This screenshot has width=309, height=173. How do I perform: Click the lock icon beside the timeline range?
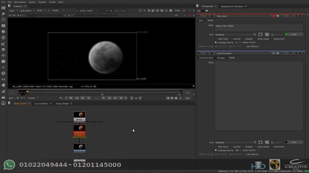click(176, 98)
